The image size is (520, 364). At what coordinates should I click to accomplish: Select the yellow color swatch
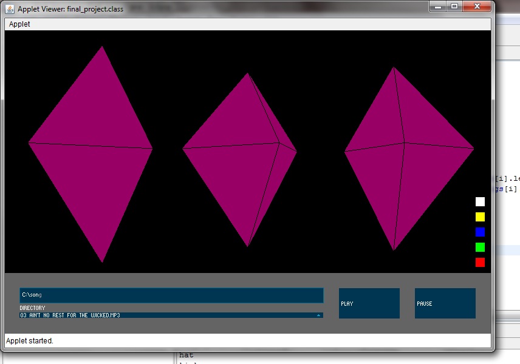[x=480, y=217]
